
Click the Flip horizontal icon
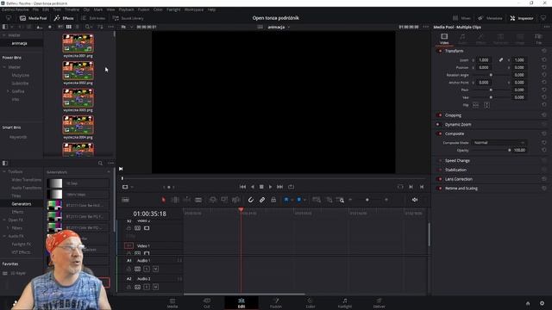pyautogui.click(x=475, y=105)
